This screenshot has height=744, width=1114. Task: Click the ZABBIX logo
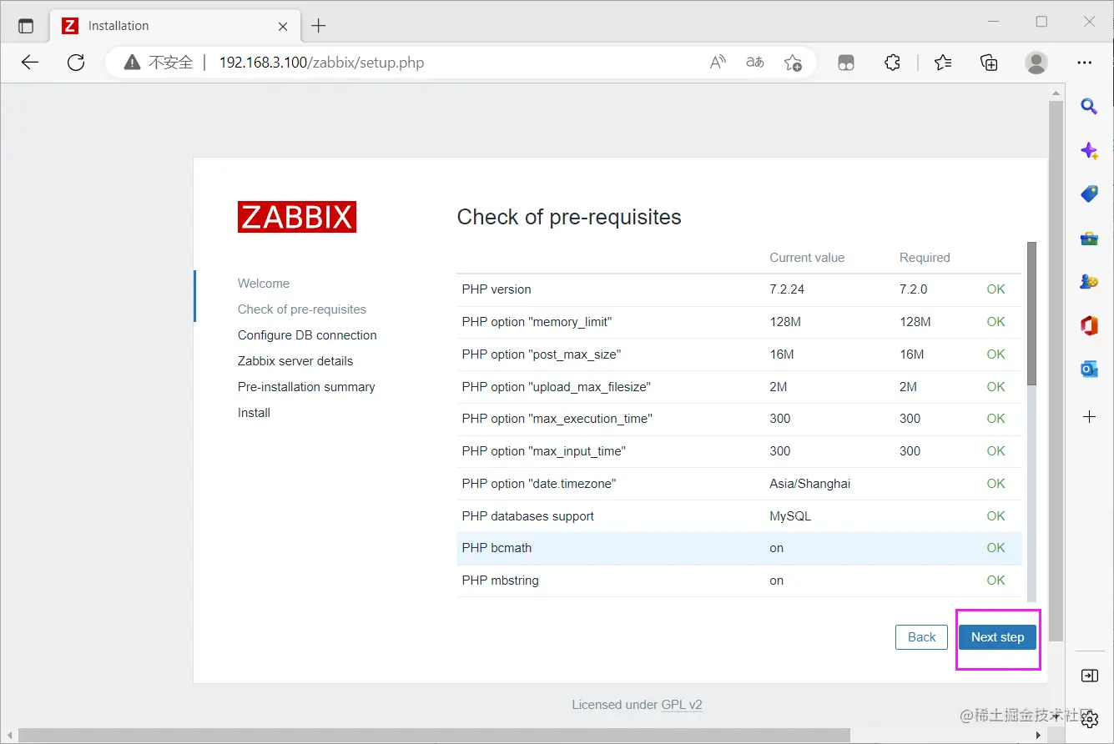point(297,217)
